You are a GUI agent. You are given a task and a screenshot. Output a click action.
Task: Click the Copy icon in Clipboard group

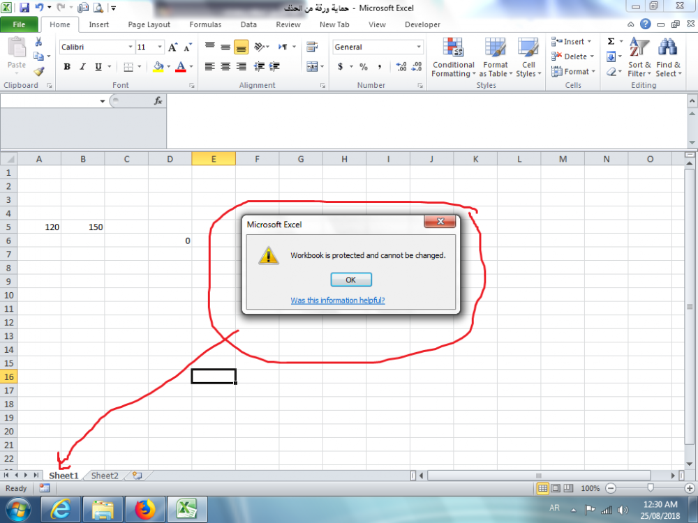click(x=38, y=56)
